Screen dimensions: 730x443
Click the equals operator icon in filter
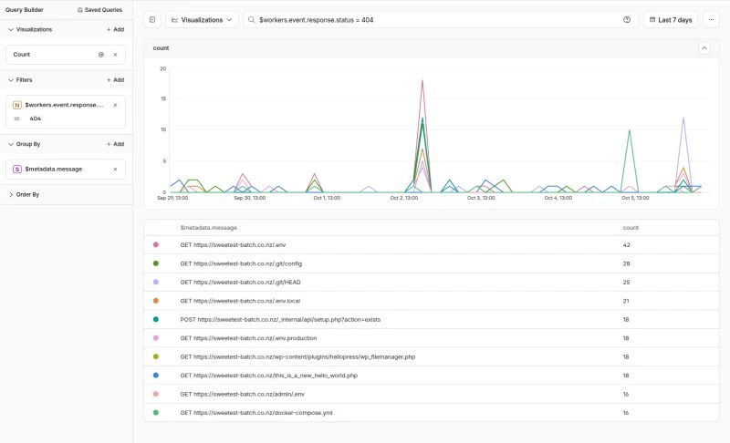tap(17, 118)
